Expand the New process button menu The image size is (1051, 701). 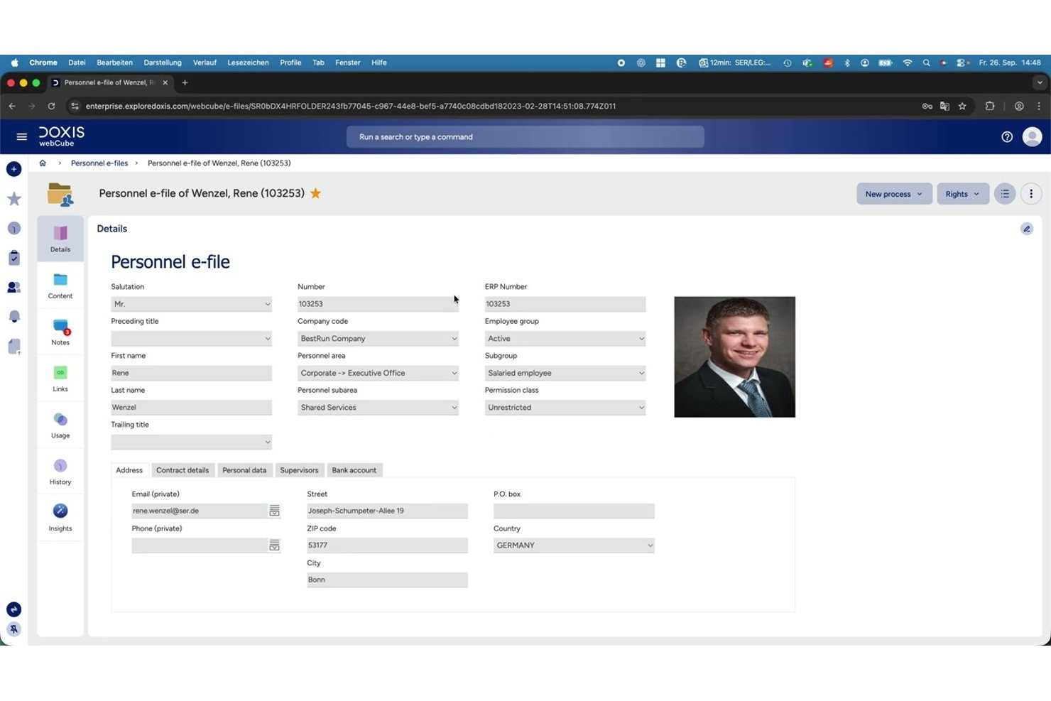(x=894, y=194)
